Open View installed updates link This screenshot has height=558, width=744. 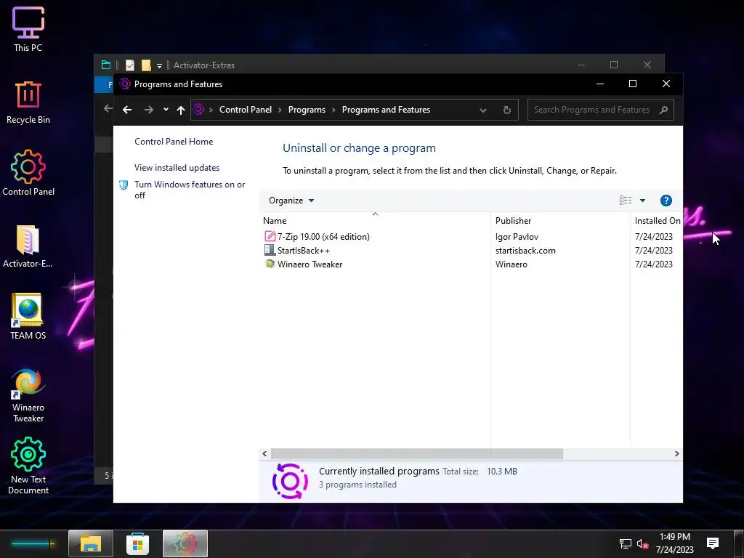click(177, 168)
